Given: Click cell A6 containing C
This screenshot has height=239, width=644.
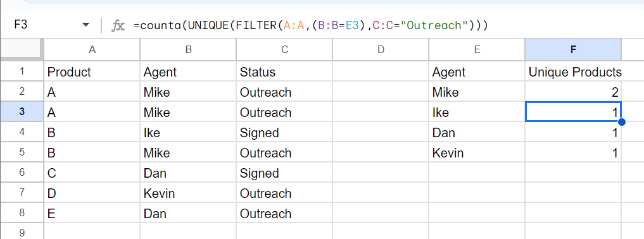Looking at the screenshot, I should point(92,172).
